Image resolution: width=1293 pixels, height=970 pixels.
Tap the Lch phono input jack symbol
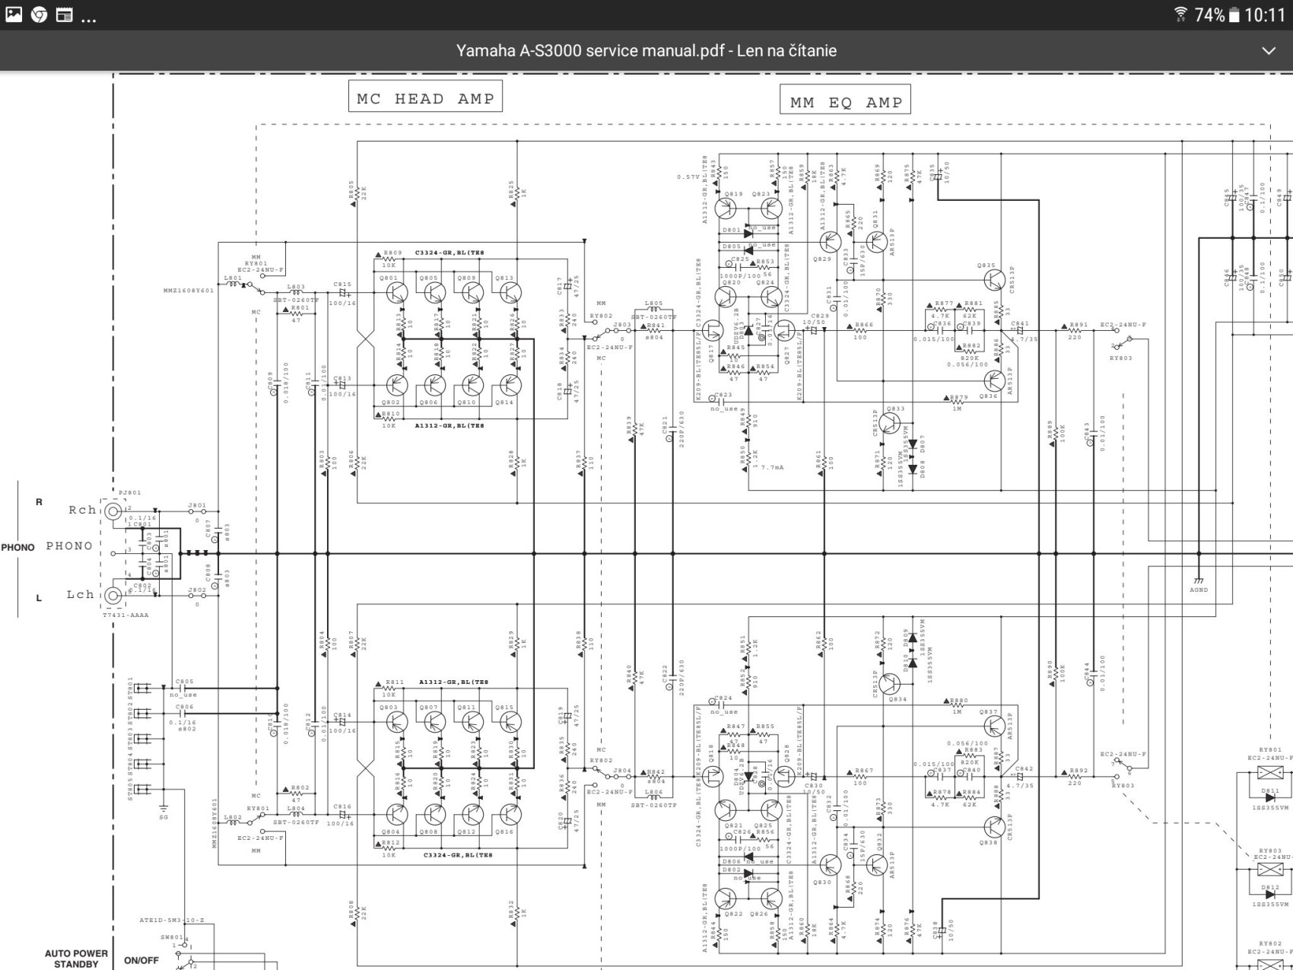(113, 595)
